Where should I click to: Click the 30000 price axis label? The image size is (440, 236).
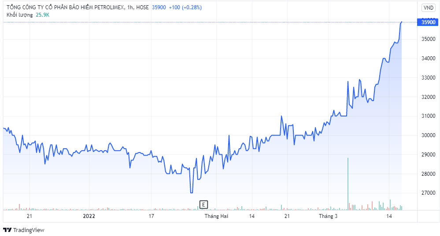[x=428, y=135]
